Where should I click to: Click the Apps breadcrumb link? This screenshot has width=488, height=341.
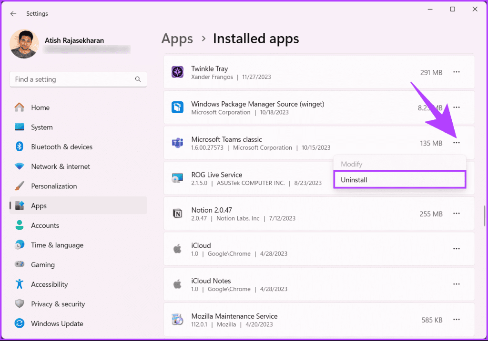(x=177, y=39)
